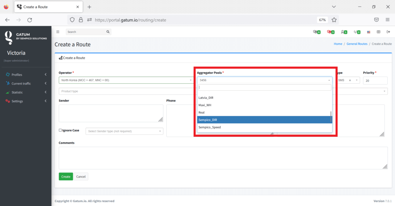Open the Select Sender type dropdown
This screenshot has height=206, width=395.
click(124, 131)
